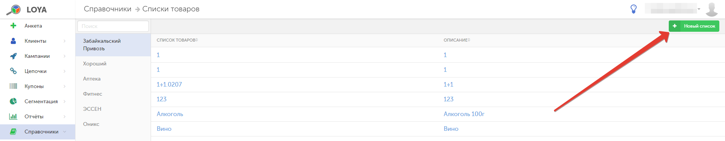This screenshot has height=141, width=725.
Task: Select the Клиенты person icon
Action: (13, 41)
